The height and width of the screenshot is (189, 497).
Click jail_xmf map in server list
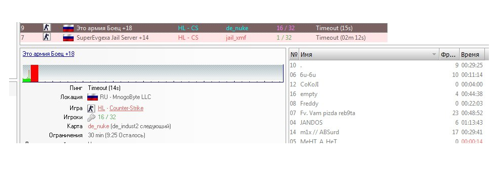coord(236,38)
